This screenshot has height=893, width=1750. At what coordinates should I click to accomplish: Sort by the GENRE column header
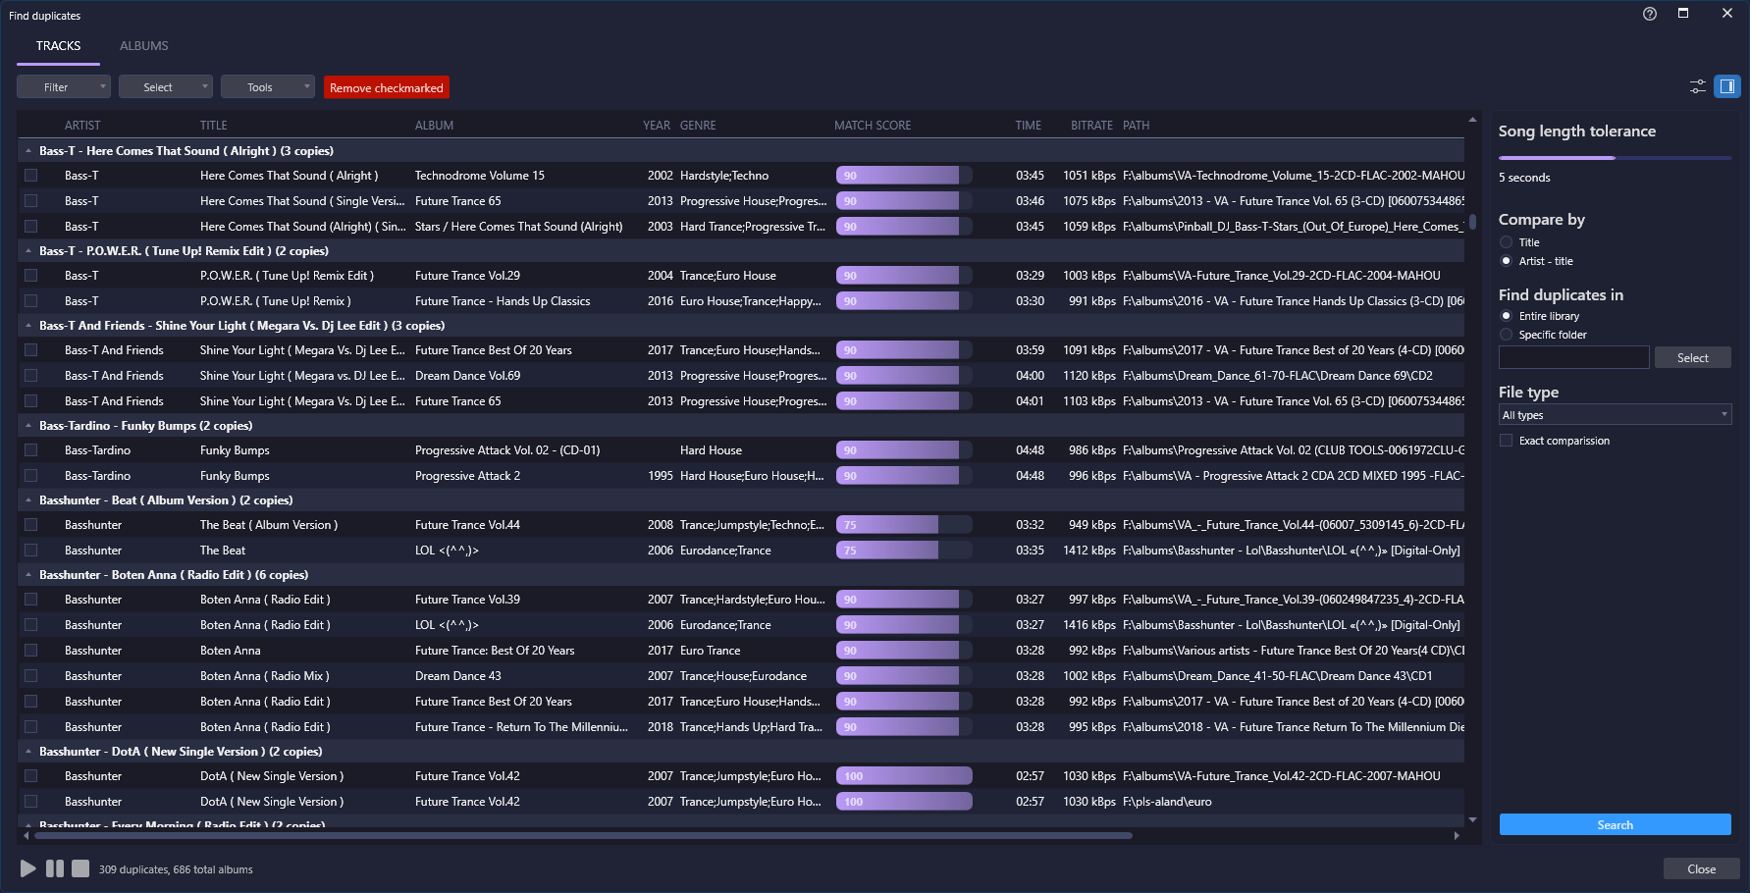click(x=698, y=126)
